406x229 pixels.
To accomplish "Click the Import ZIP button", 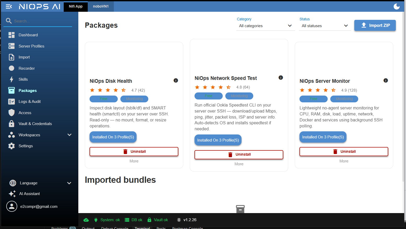I will 375,25.
